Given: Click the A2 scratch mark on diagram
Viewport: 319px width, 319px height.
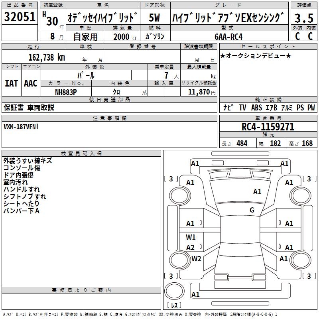Looking at the screenshot, I should (191, 248).
